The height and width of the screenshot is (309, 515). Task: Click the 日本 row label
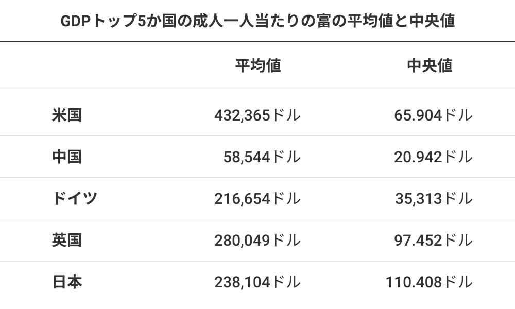pos(67,282)
